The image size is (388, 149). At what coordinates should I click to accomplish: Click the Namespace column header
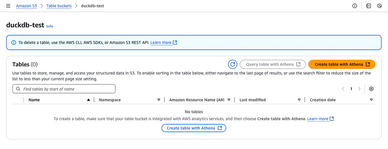coord(110,100)
